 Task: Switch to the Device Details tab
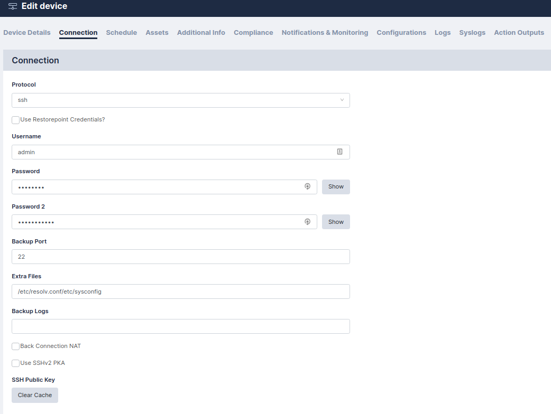click(x=27, y=33)
